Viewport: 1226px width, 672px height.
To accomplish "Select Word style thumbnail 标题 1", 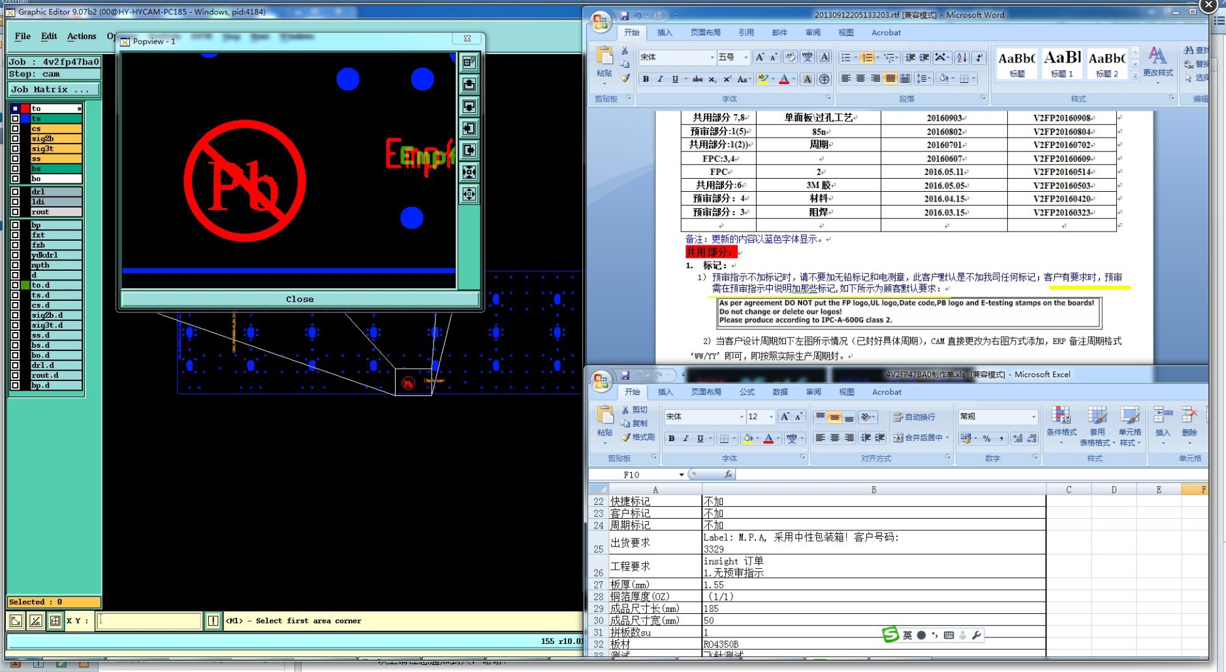I will (x=1062, y=63).
